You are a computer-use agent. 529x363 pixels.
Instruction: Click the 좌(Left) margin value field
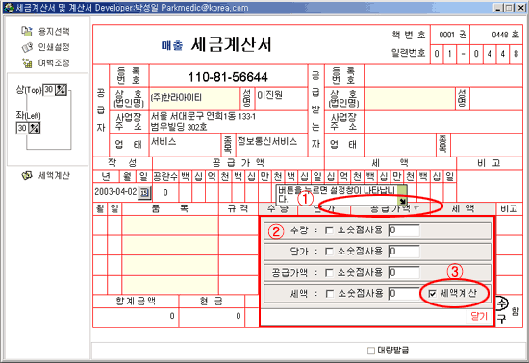(22, 128)
